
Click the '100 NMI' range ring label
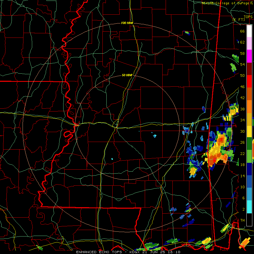click(127, 23)
